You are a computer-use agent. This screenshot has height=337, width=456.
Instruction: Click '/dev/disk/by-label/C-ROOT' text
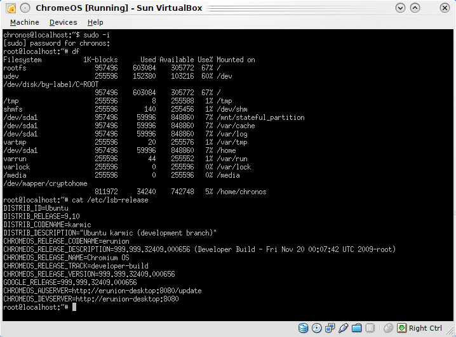pos(51,84)
